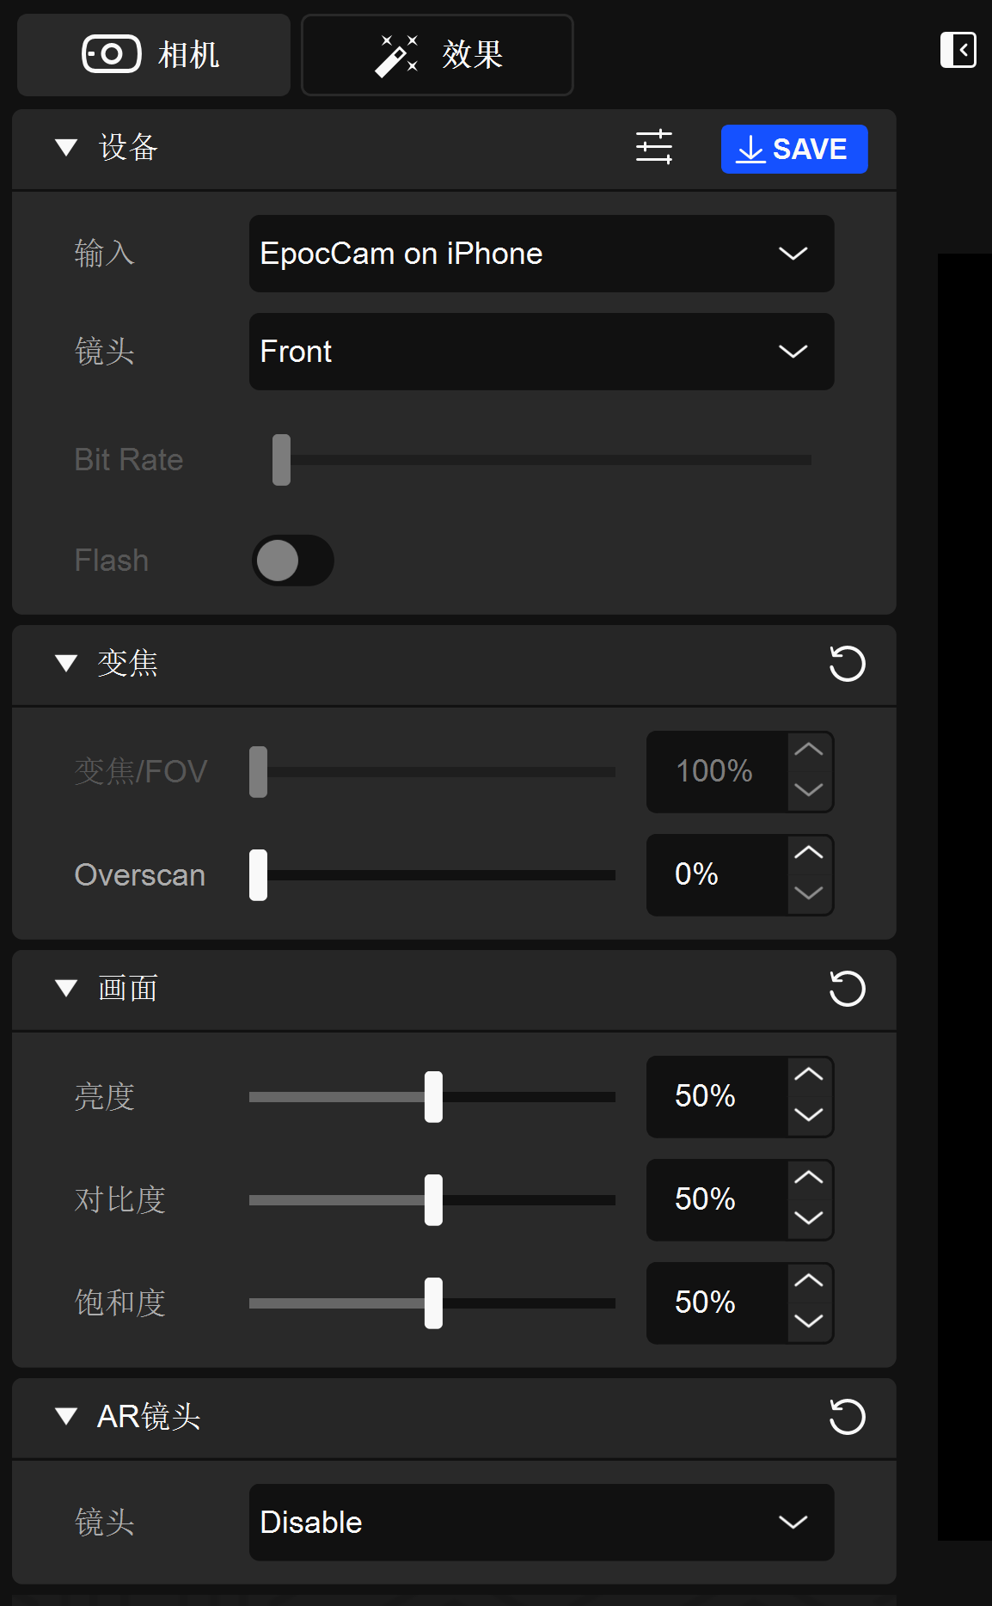
Task: Click the 亮度 brightness slider handle
Action: (433, 1097)
